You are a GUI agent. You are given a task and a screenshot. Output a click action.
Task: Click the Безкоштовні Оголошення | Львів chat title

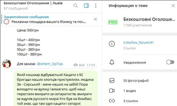[33, 3]
